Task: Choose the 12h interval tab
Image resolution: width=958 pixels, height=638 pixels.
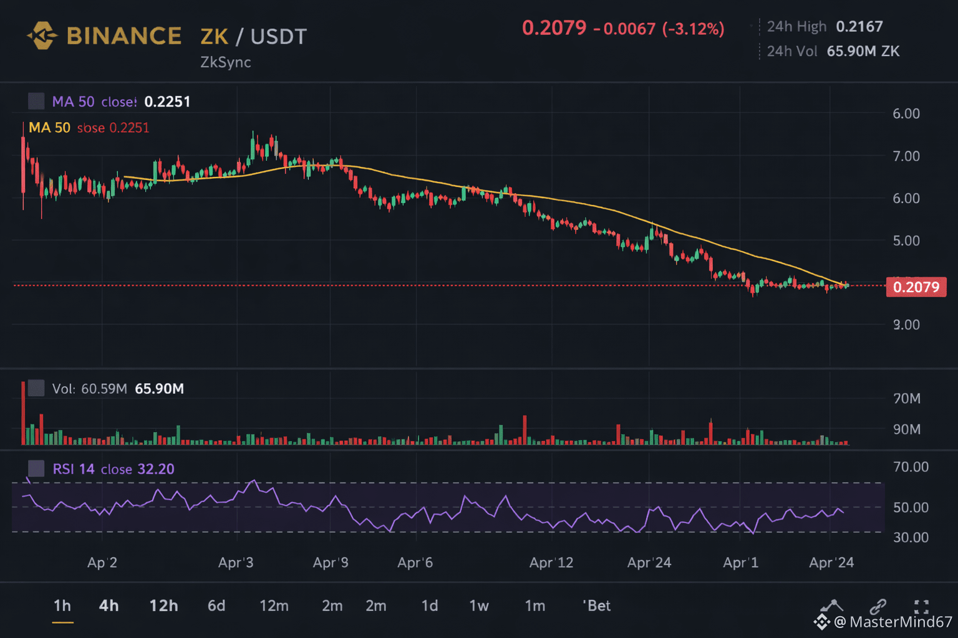Action: (x=163, y=606)
